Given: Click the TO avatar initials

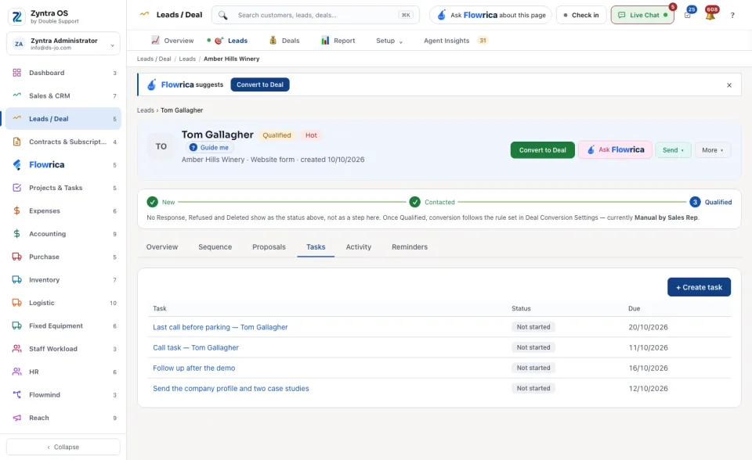Looking at the screenshot, I should (x=161, y=146).
